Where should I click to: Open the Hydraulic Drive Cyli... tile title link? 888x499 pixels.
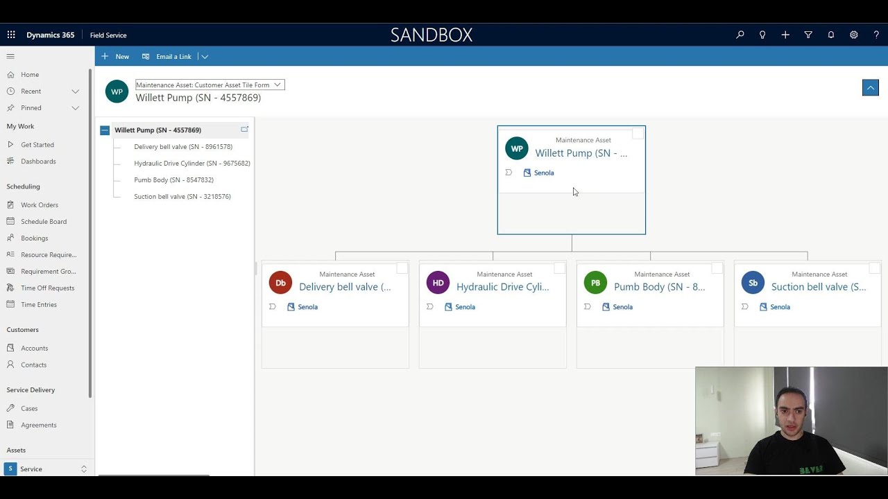[502, 287]
